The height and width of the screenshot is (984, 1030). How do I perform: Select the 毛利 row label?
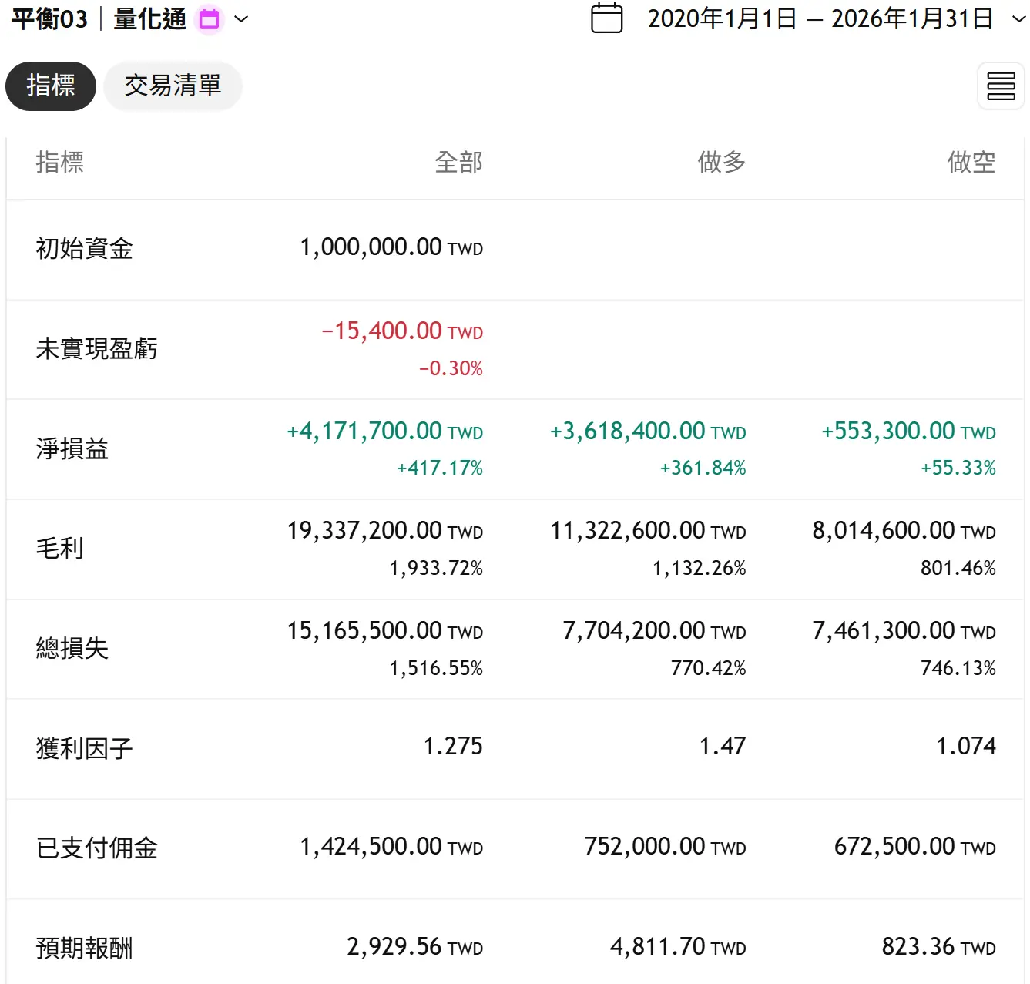click(59, 549)
